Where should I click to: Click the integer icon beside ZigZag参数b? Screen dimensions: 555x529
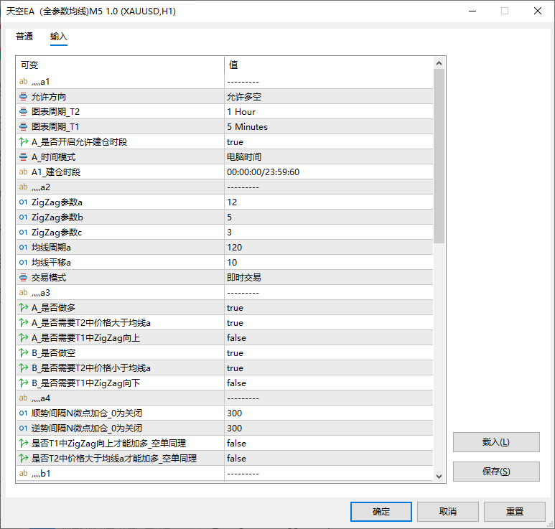click(24, 217)
